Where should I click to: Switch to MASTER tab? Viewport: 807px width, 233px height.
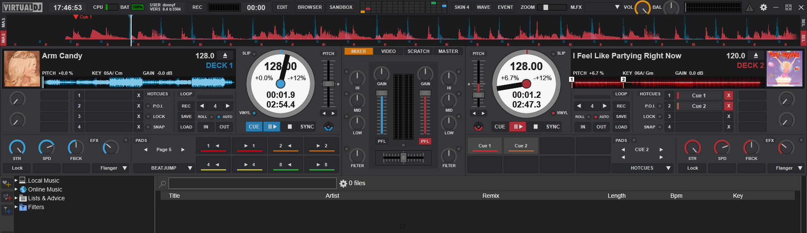tap(448, 51)
